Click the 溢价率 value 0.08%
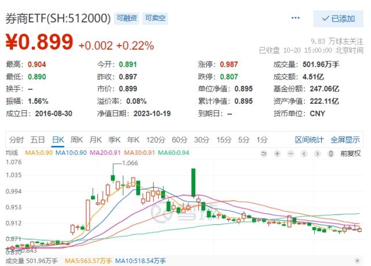Image resolution: width=371 pixels, height=266 pixels. click(x=136, y=101)
